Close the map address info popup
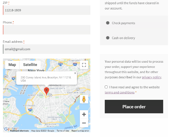 point(75,73)
